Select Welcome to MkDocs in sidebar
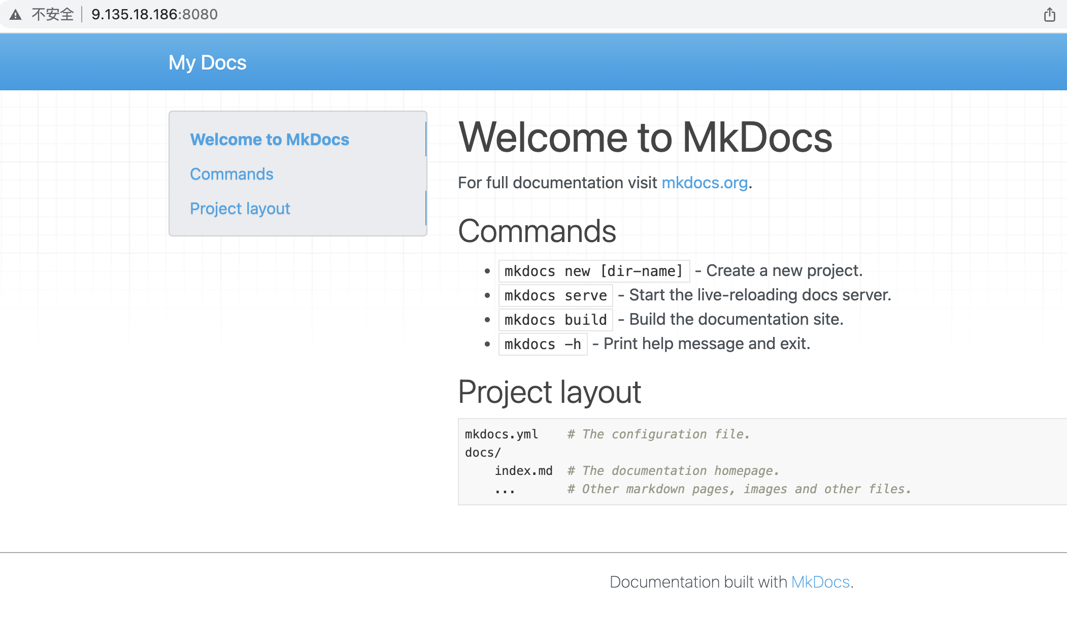 pos(270,140)
